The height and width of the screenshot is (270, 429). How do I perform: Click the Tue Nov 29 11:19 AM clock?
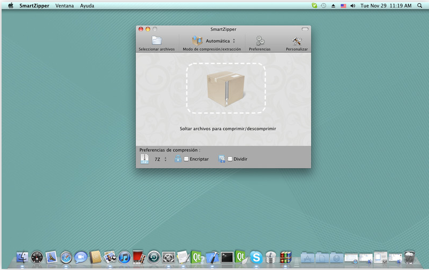pos(386,5)
